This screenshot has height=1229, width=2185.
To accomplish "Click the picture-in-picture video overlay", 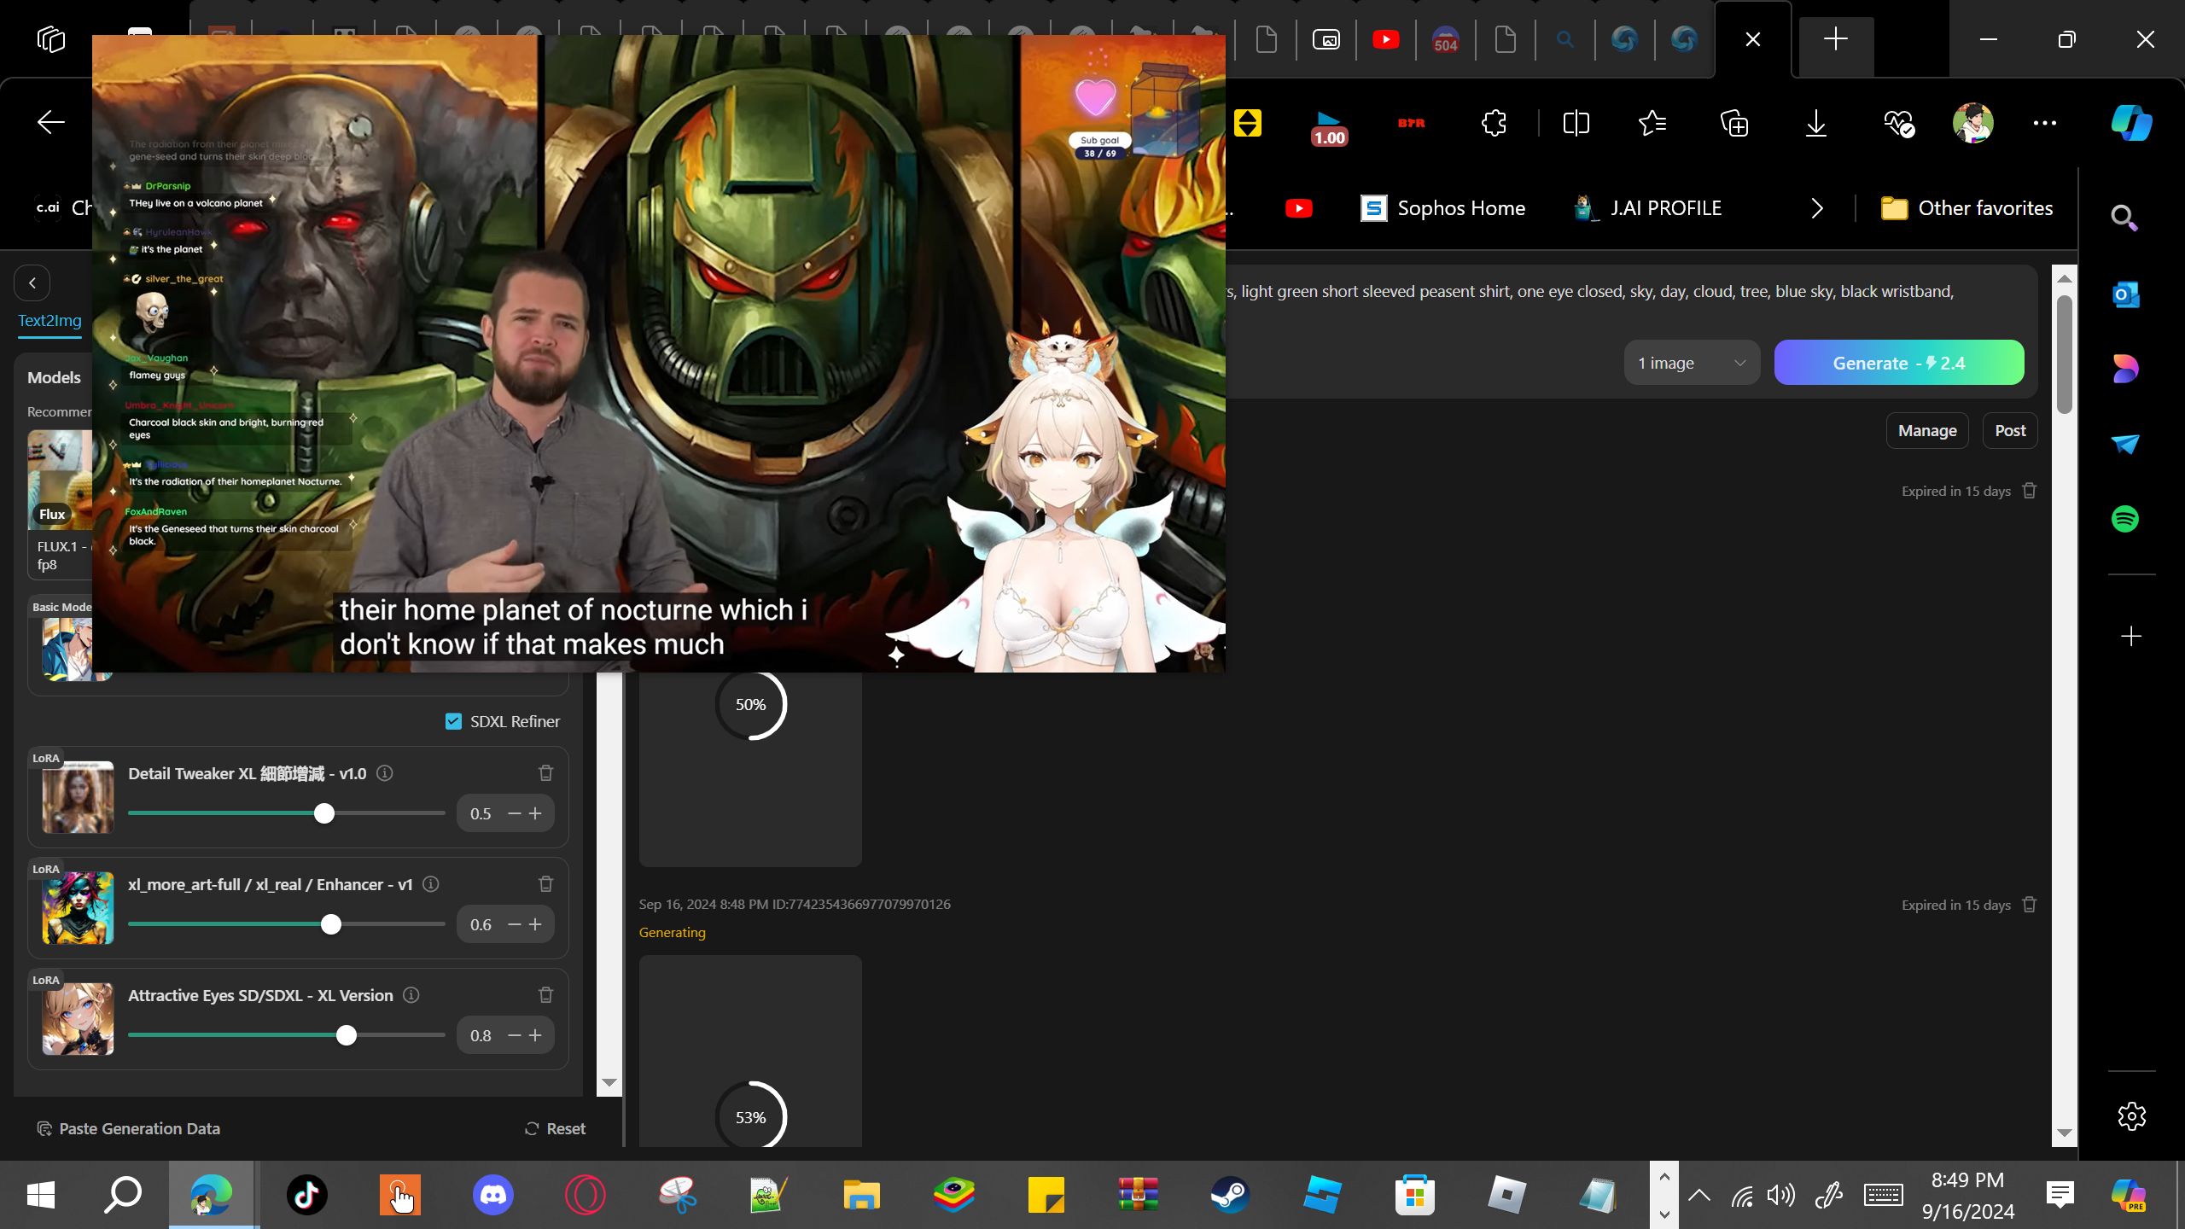I will click(x=659, y=353).
